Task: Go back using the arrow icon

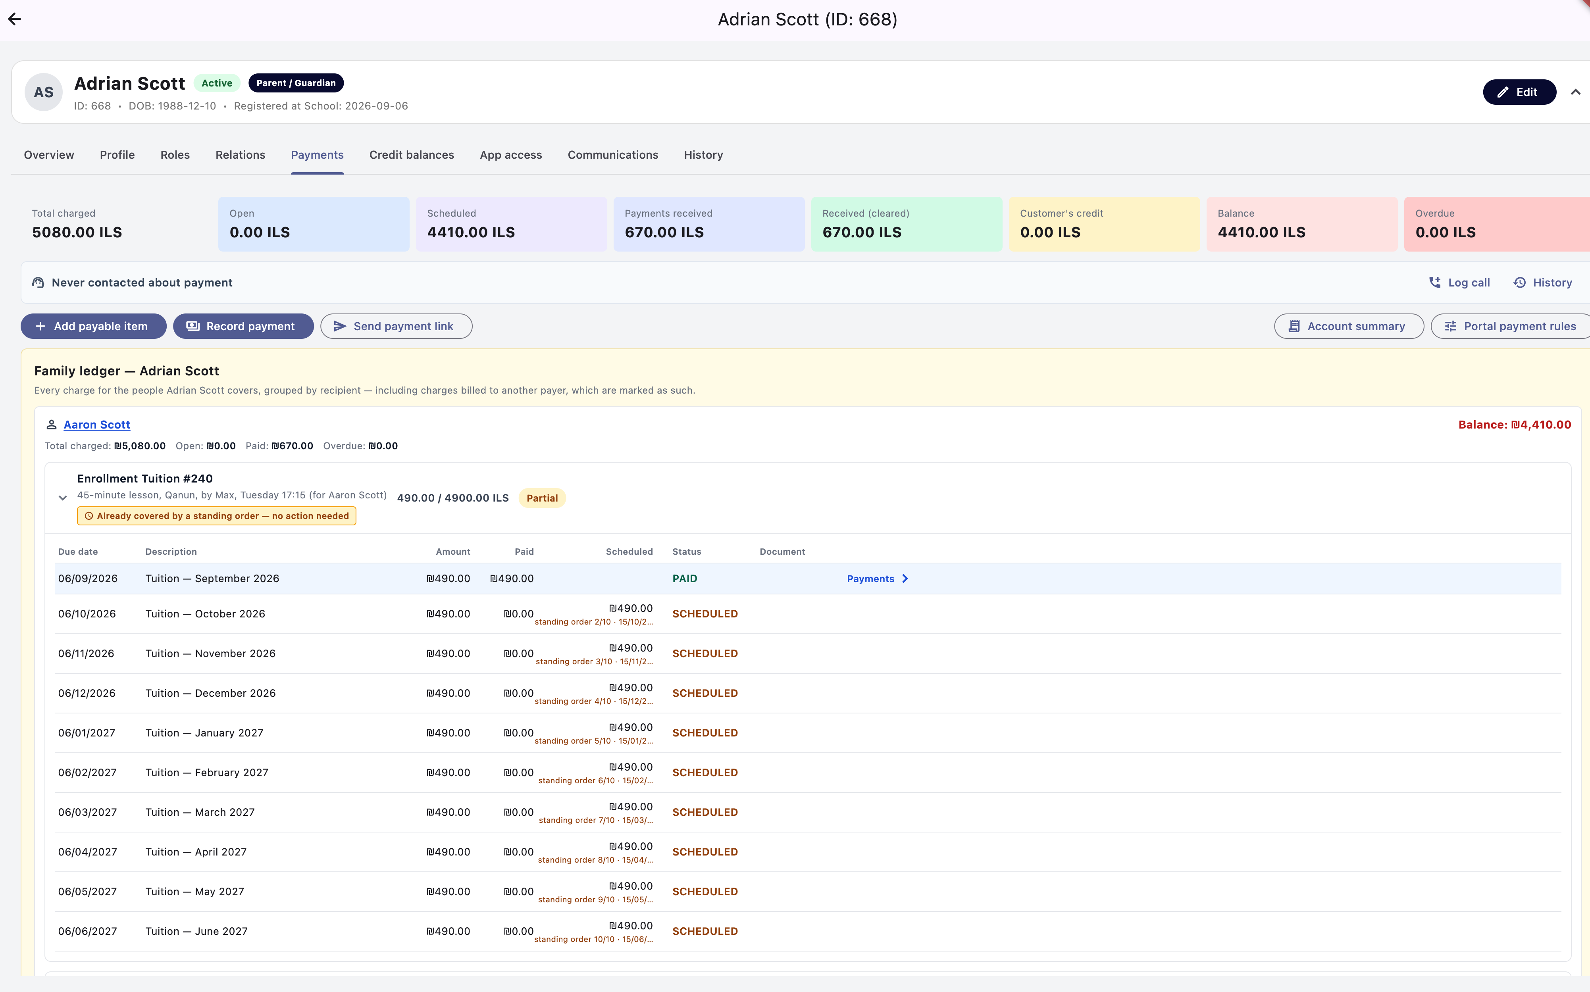Action: tap(14, 19)
